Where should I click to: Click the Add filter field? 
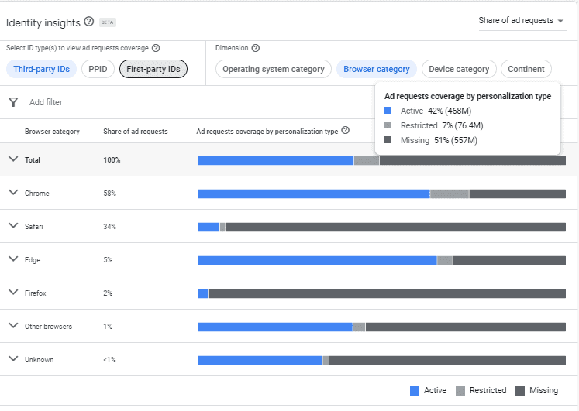pos(46,102)
